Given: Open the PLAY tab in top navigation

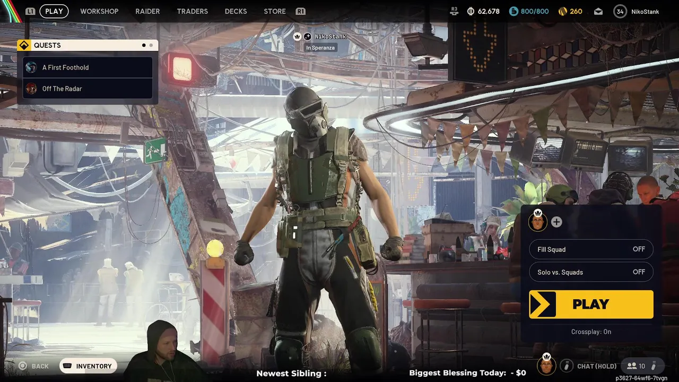Looking at the screenshot, I should [x=54, y=11].
